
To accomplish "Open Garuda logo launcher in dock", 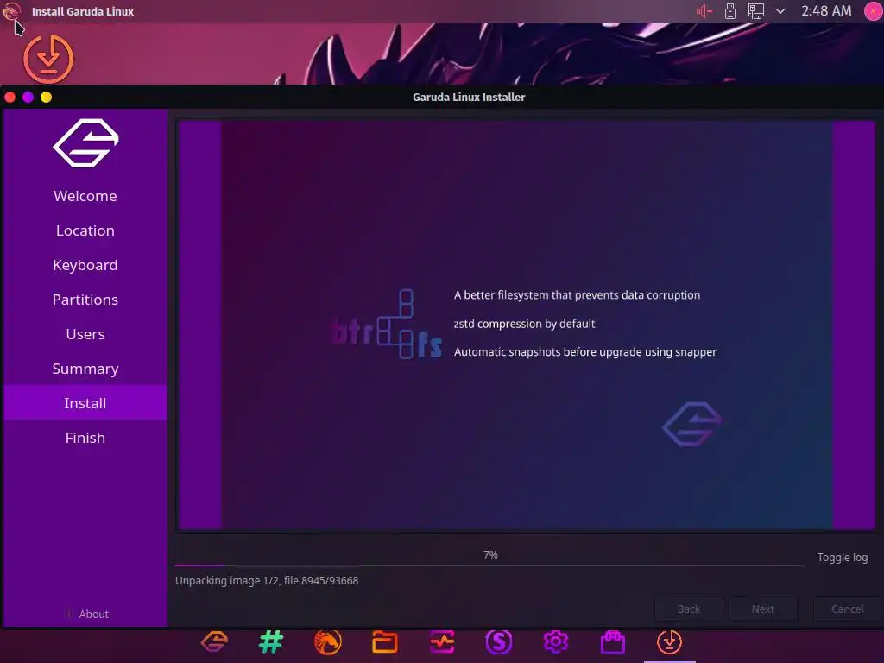I will click(214, 641).
